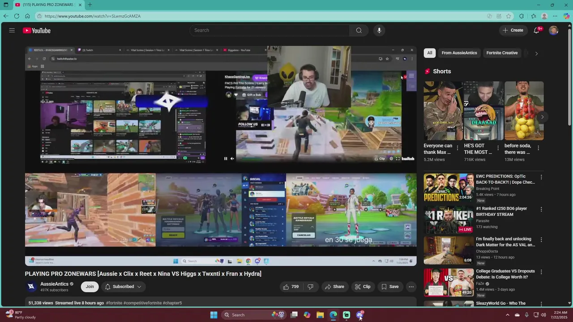
Task: Go back with the browser back arrow
Action: coord(6,16)
